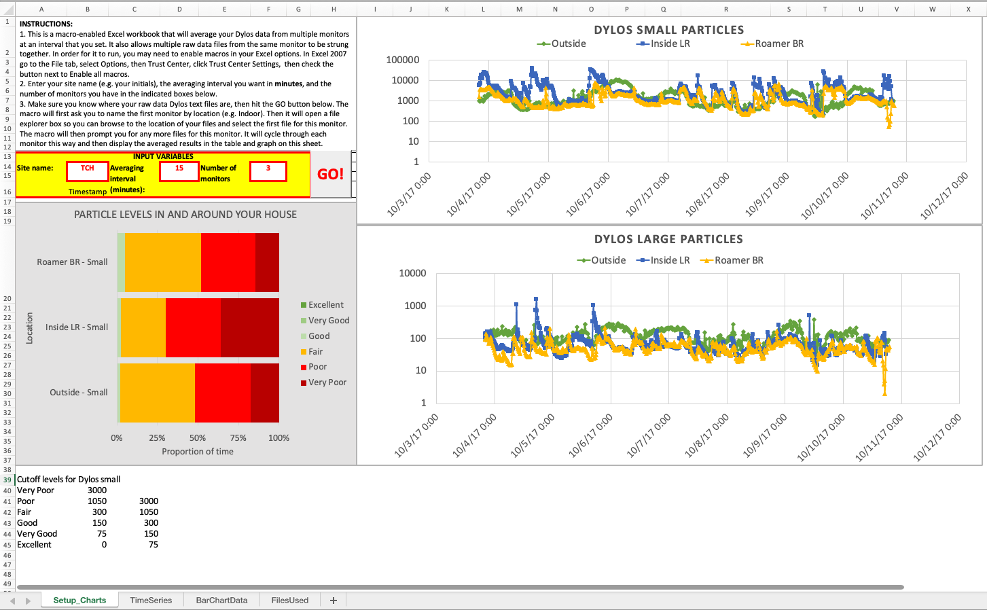
Task: Select column X header
Action: (968, 9)
